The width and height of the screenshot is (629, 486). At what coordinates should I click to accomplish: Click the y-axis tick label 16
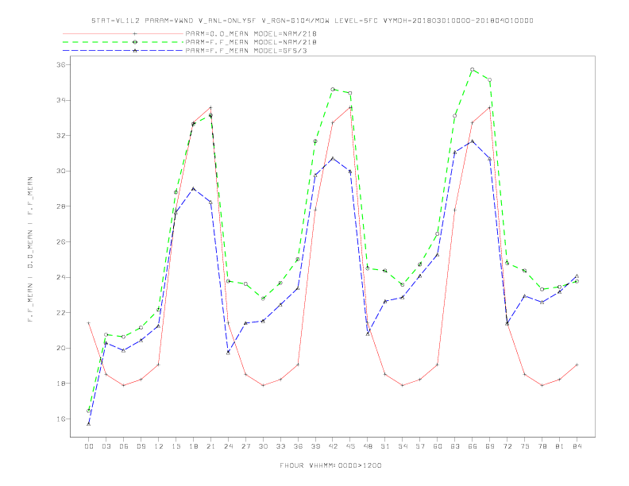click(62, 418)
